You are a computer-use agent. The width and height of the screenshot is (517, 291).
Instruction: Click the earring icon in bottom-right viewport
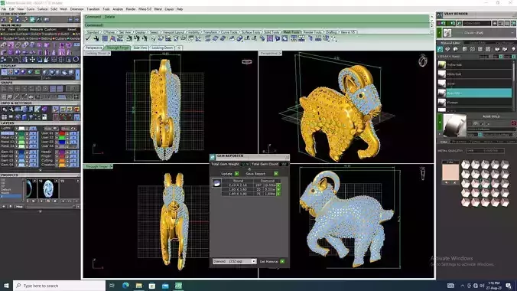coord(423,174)
